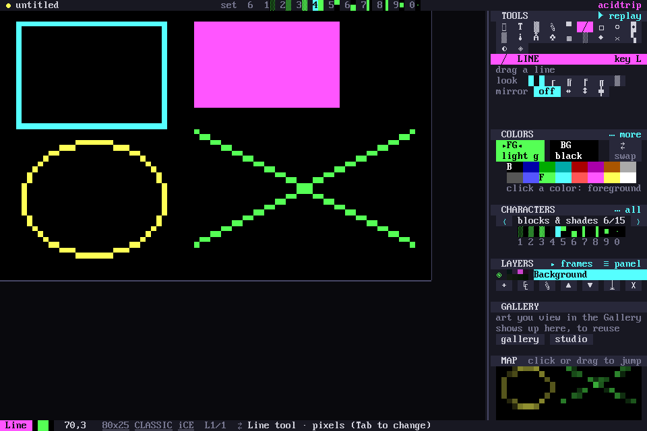Delete the layer with X button
Image resolution: width=647 pixels, height=431 pixels.
[634, 286]
